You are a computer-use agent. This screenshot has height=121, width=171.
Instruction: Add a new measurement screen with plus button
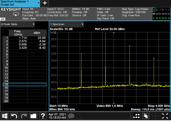pos(45,3)
